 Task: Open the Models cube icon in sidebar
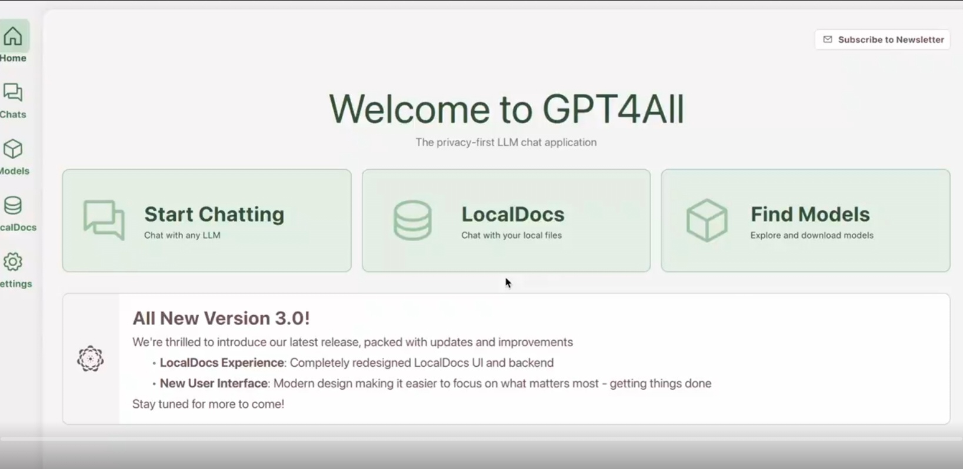click(13, 149)
